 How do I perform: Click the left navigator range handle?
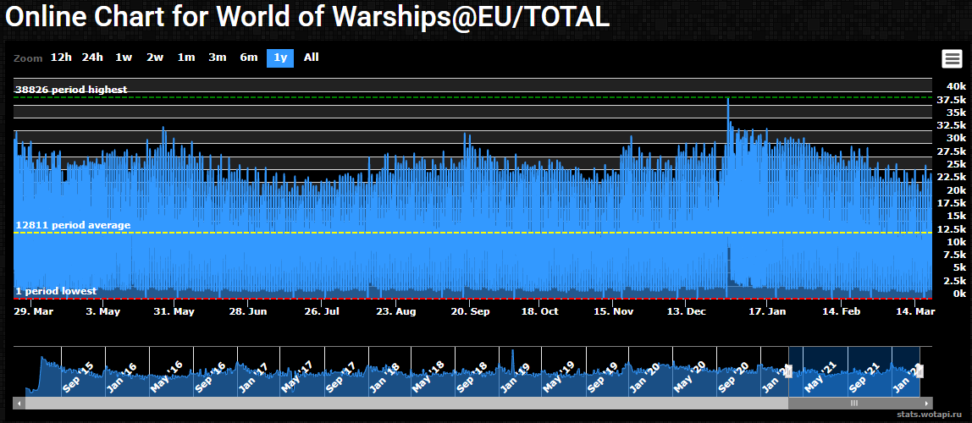788,371
